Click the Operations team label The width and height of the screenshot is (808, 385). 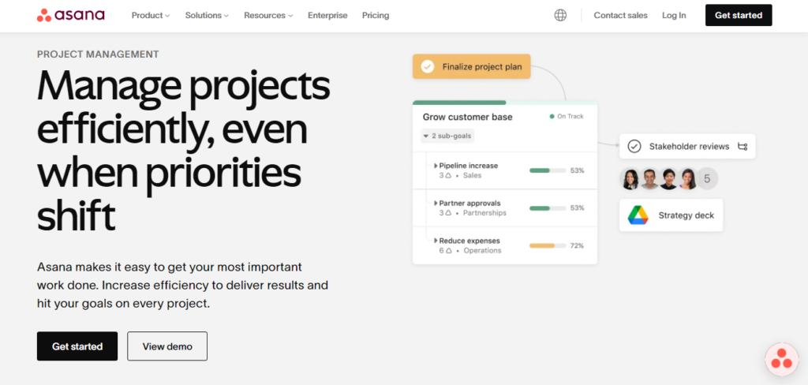pos(482,251)
